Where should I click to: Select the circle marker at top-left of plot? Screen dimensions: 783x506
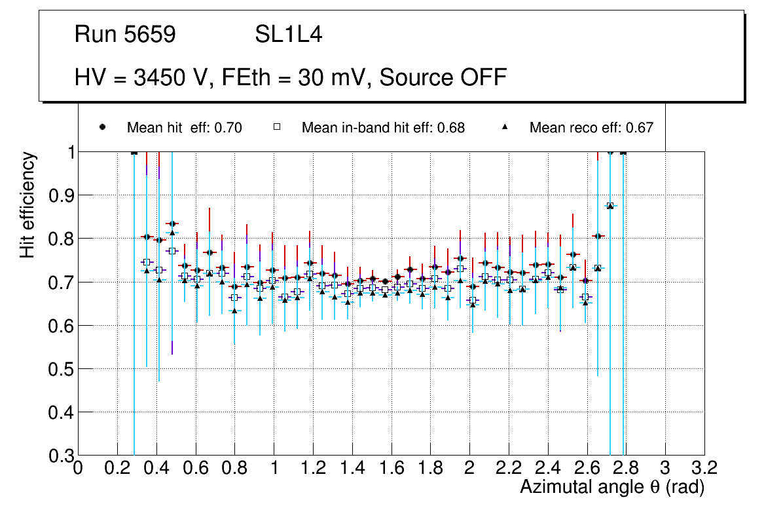point(134,152)
